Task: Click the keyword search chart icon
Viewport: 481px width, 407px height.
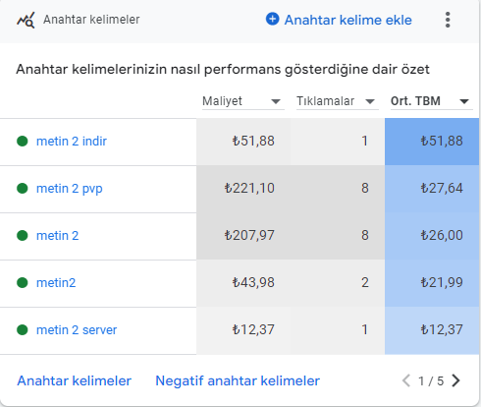Action: click(x=26, y=20)
